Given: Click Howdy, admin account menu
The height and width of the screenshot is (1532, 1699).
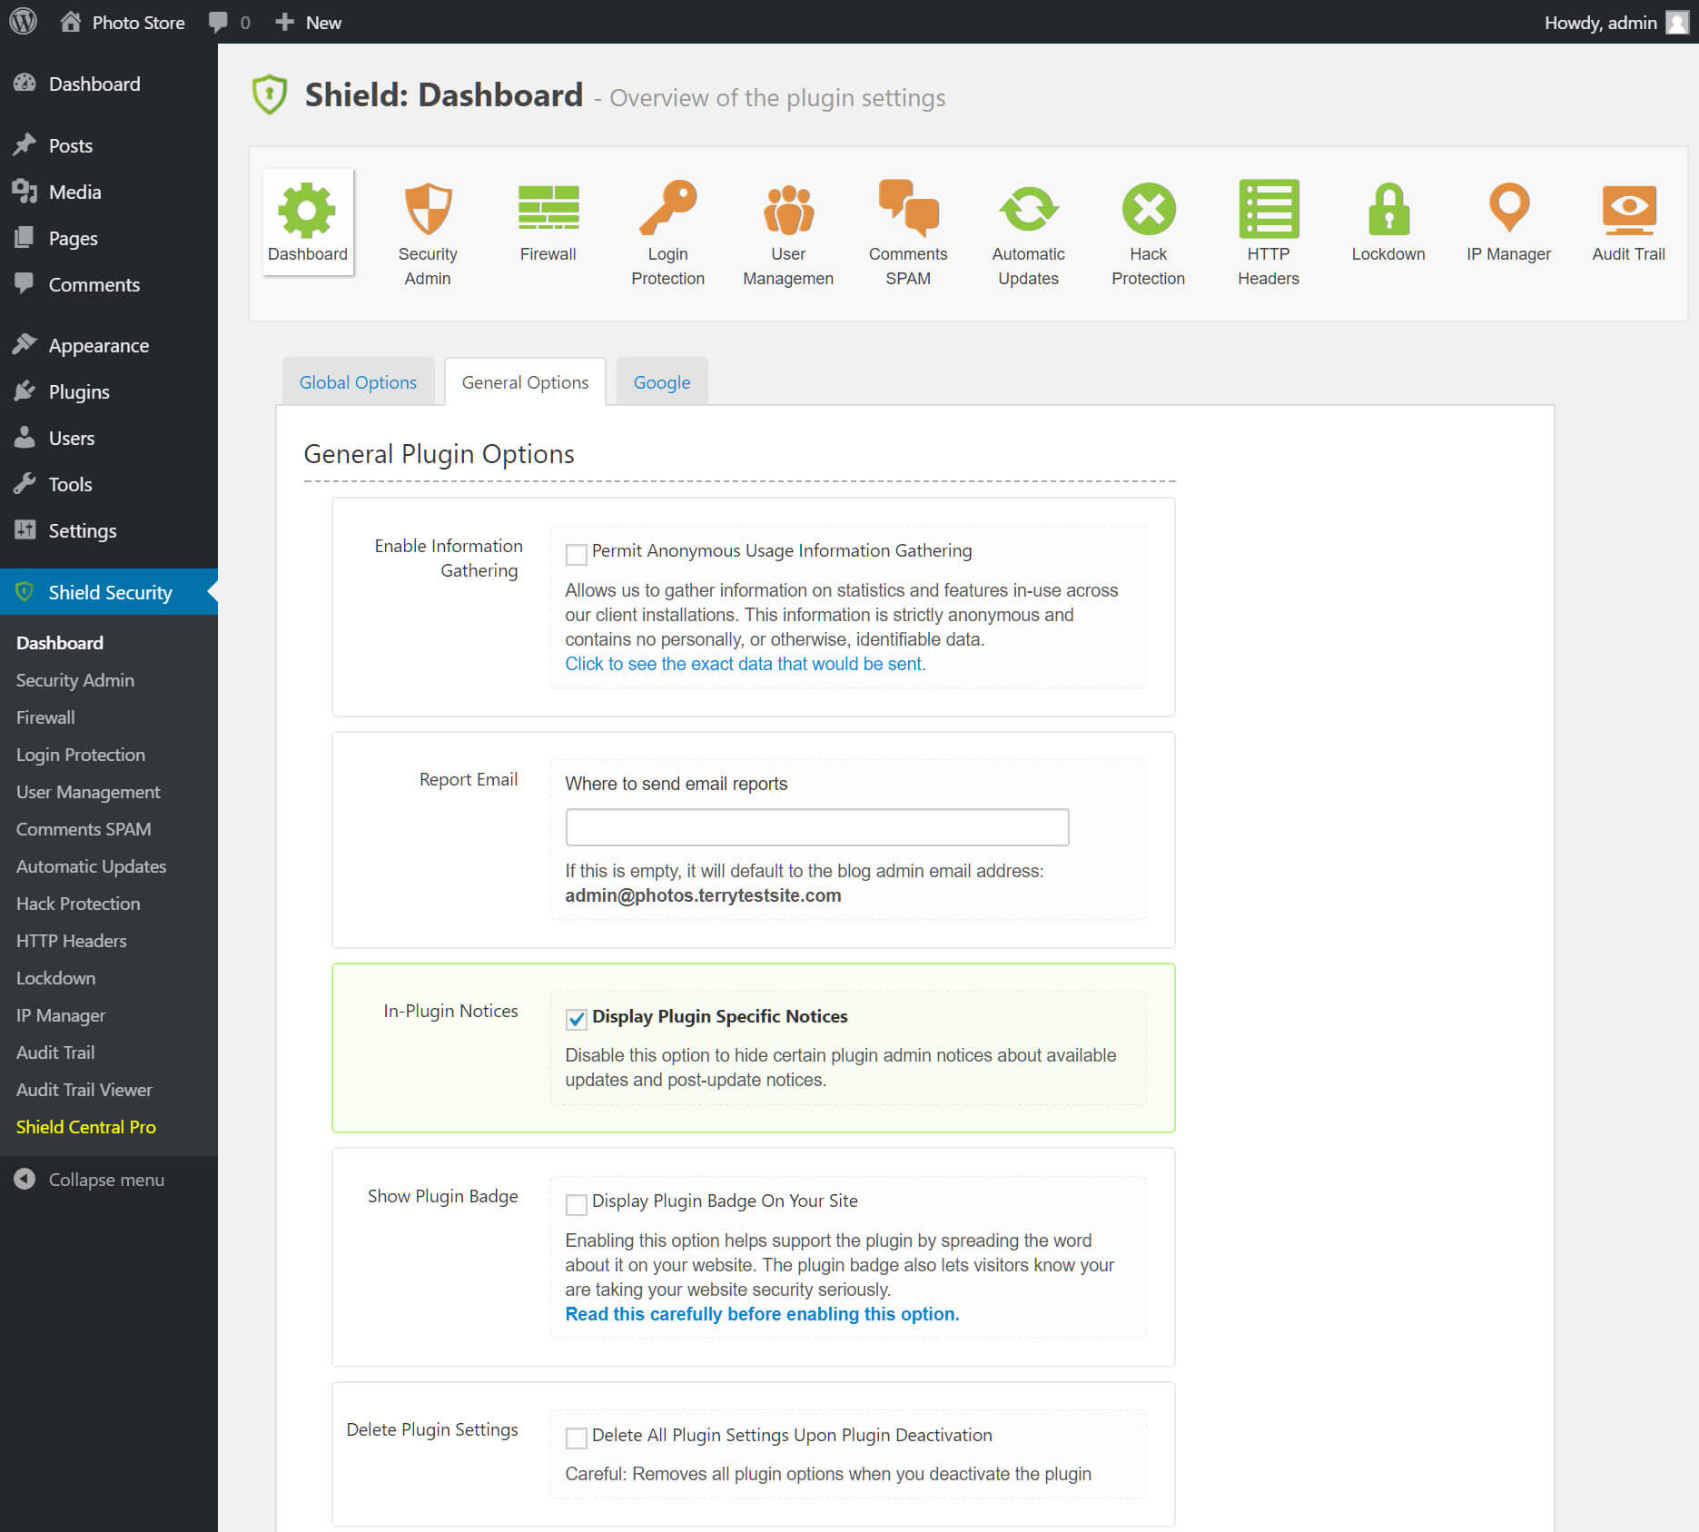Looking at the screenshot, I should (x=1616, y=22).
